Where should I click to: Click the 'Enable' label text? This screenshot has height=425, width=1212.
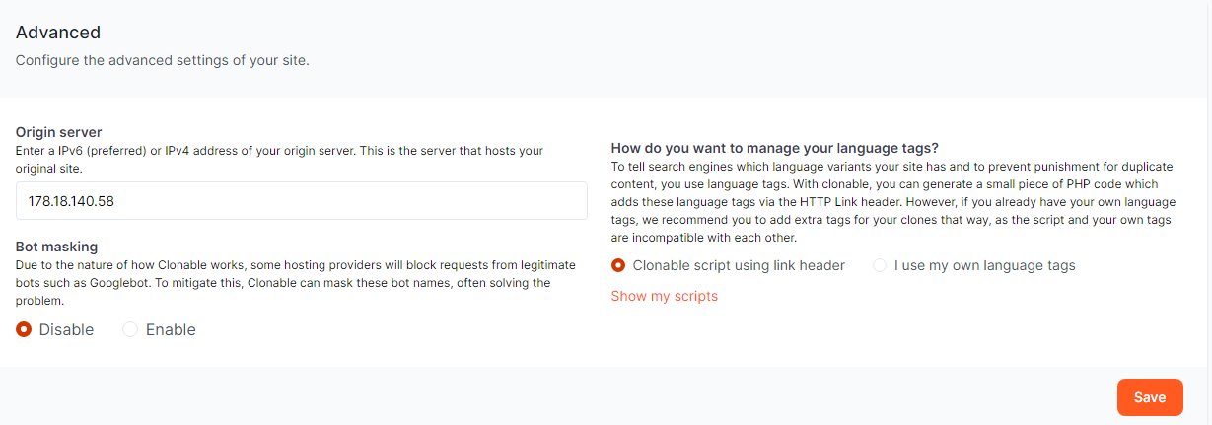171,330
